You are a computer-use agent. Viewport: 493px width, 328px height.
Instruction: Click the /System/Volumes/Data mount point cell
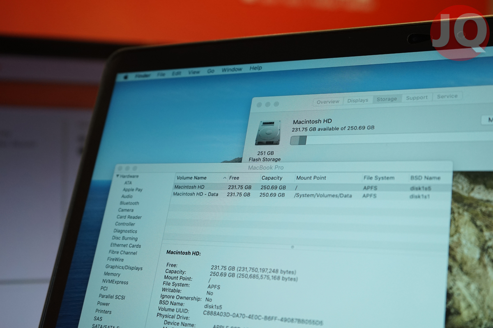pyautogui.click(x=323, y=196)
